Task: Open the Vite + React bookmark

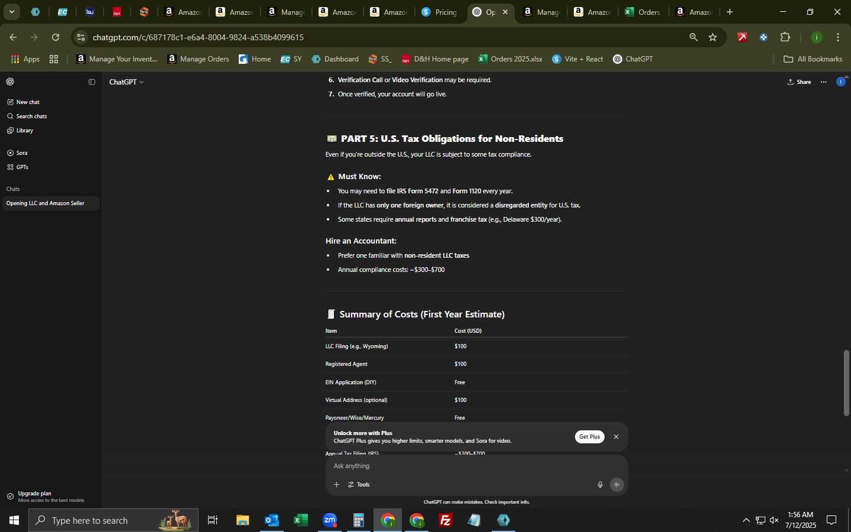Action: coord(577,59)
